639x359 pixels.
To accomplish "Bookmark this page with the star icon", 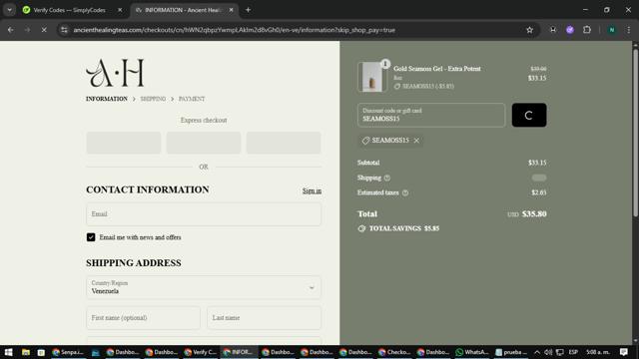I will pyautogui.click(x=529, y=30).
